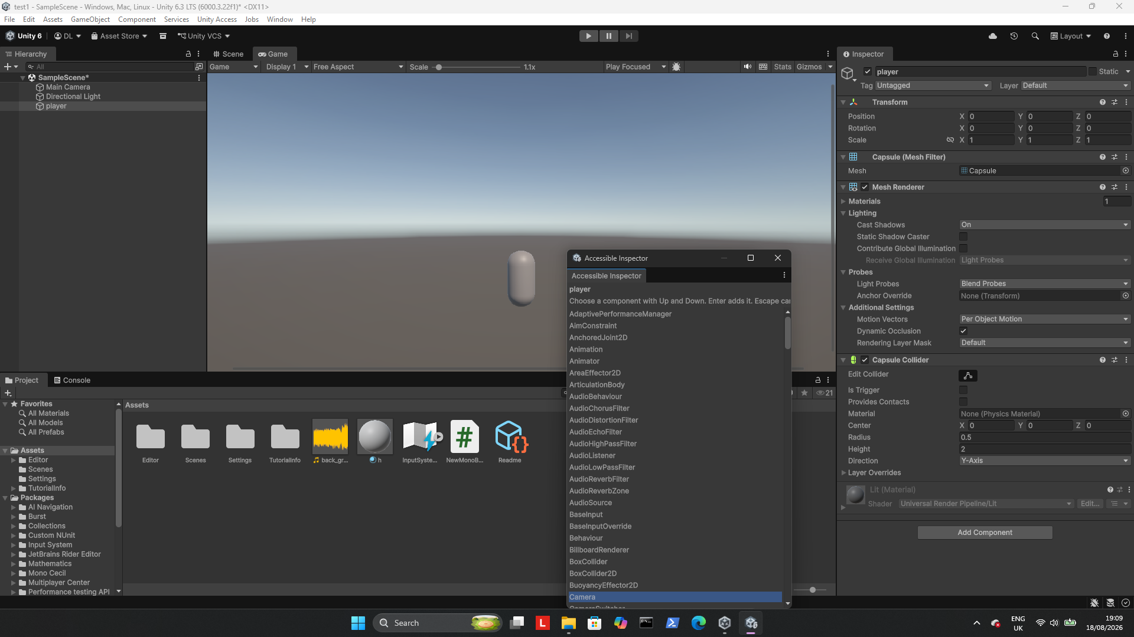This screenshot has width=1134, height=637.
Task: Open the collider Direction dropdown
Action: [x=1045, y=461]
